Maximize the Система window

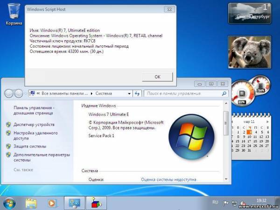coord(211,84)
